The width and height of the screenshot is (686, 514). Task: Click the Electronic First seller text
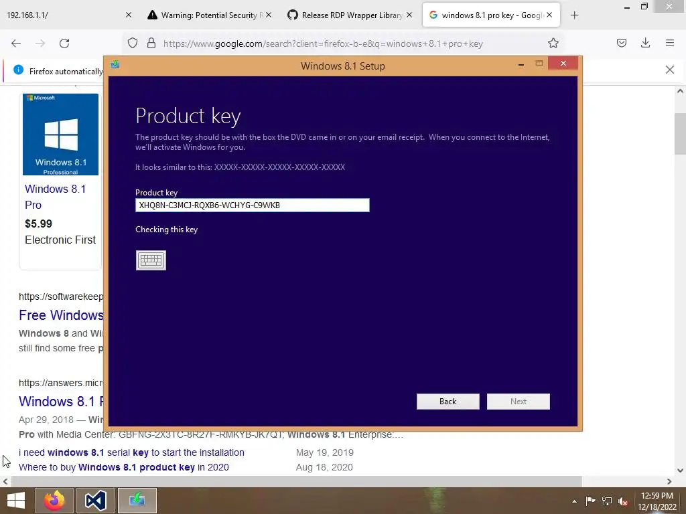pyautogui.click(x=60, y=240)
